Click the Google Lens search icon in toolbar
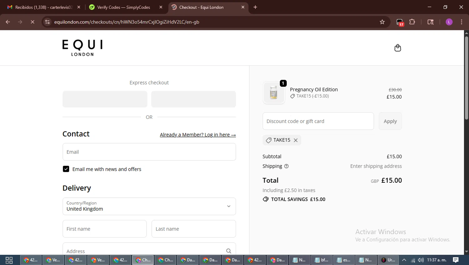Image resolution: width=469 pixels, height=265 pixels. click(x=431, y=22)
